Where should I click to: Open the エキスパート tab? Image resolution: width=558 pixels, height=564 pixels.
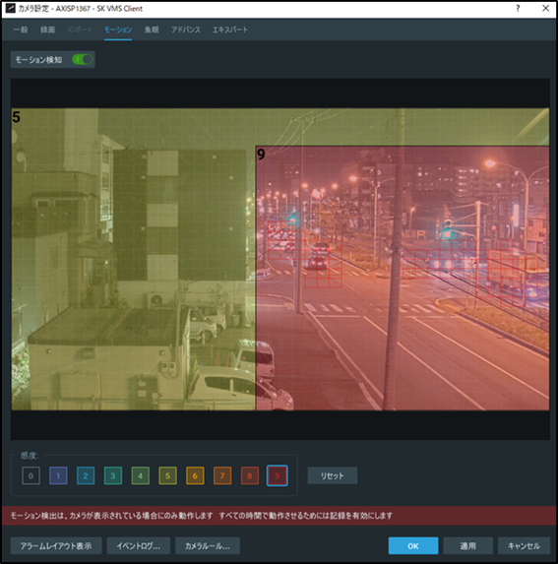(x=230, y=30)
